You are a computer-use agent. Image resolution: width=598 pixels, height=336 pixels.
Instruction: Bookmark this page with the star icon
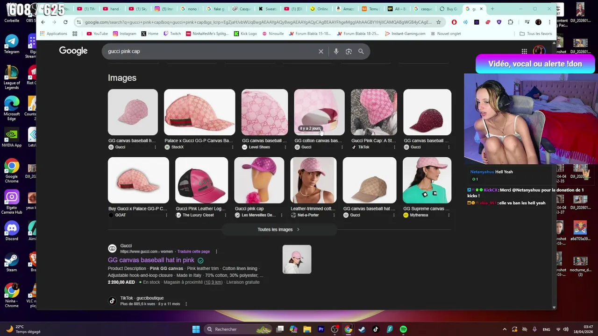pos(438,22)
